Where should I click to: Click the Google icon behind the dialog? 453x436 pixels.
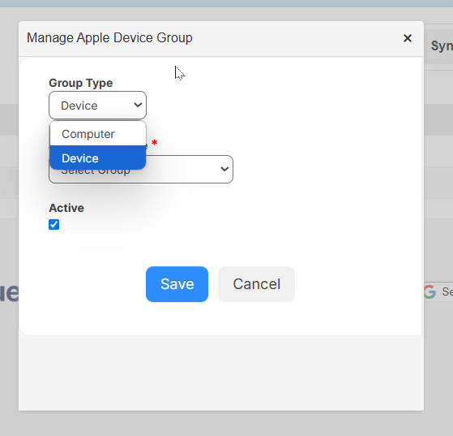(x=429, y=291)
